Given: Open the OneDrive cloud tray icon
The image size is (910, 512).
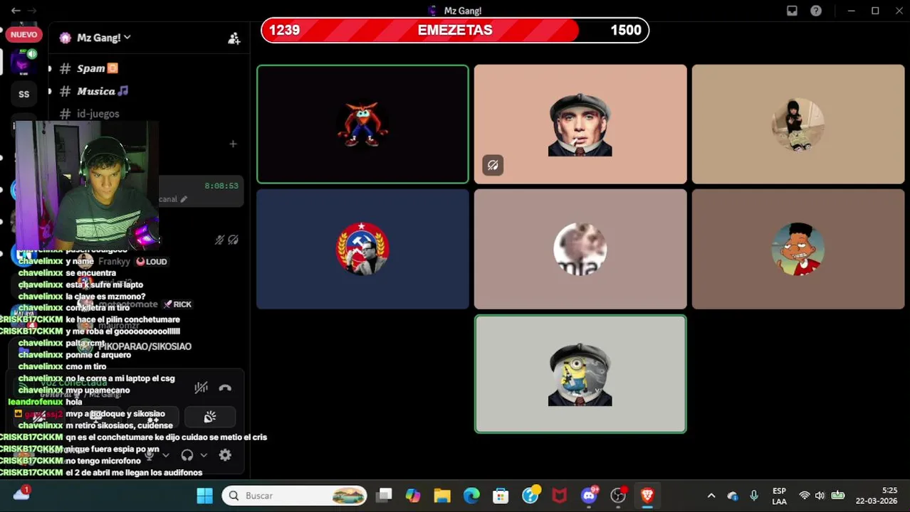Looking at the screenshot, I should pyautogui.click(x=733, y=496).
